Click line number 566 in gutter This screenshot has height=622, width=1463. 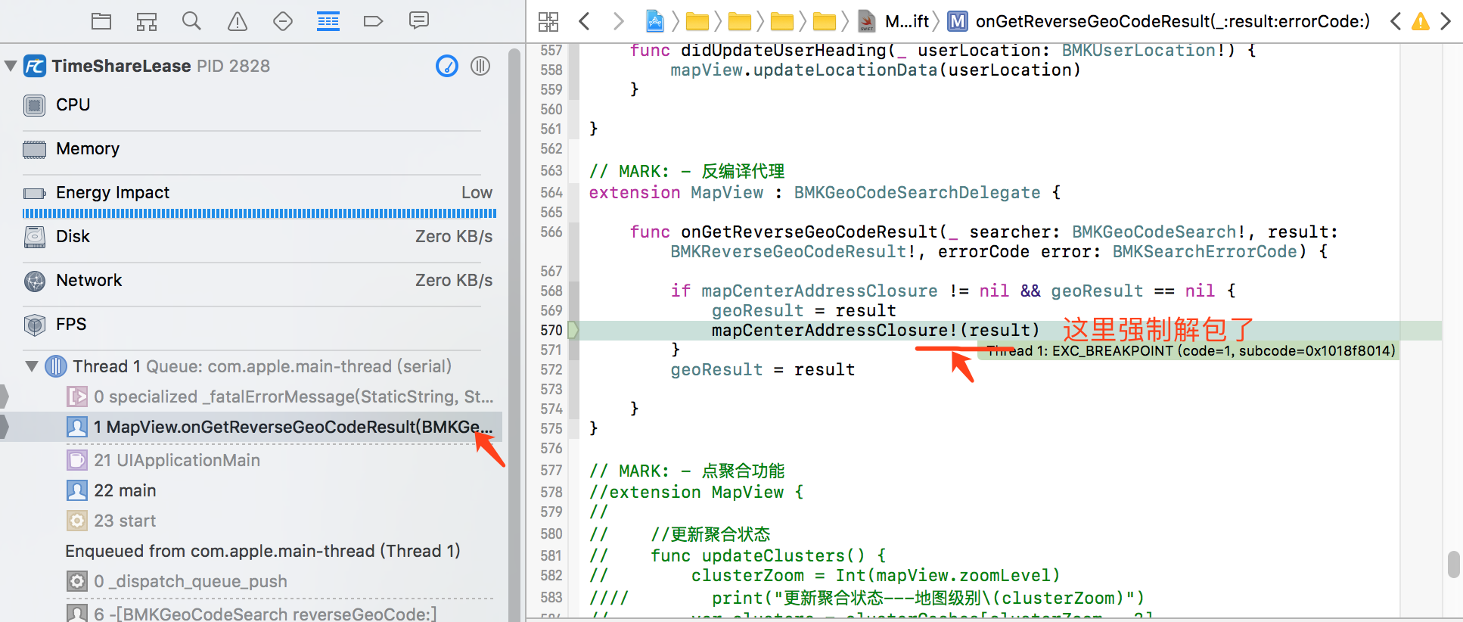coord(551,232)
